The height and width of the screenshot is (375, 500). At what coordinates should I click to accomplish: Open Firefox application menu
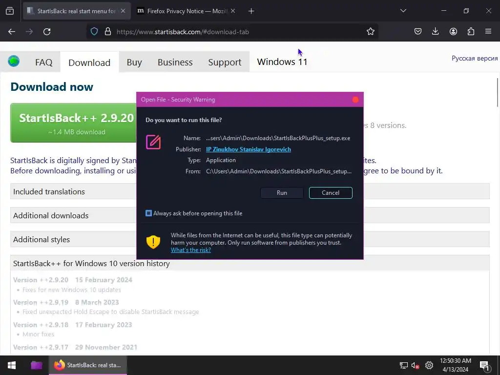tap(488, 32)
